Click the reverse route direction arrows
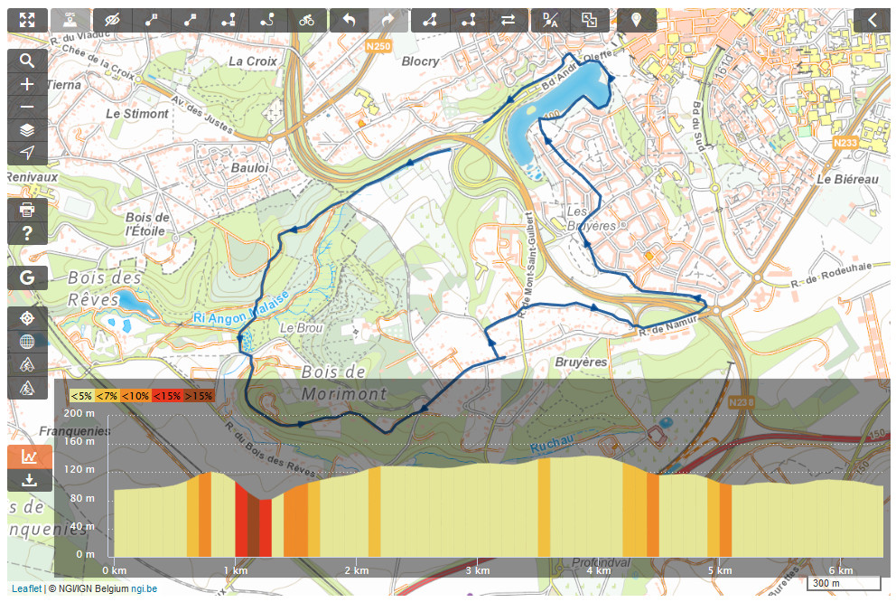Screen dimensions: 896x602 (508, 21)
